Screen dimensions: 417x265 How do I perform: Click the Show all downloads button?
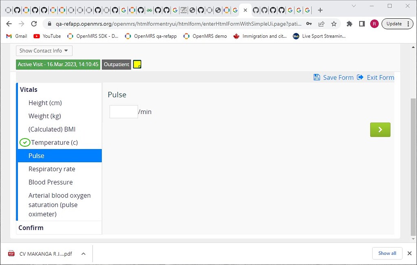387,253
